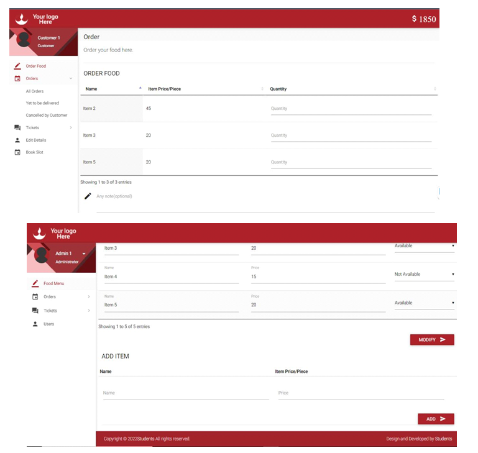Screen dimensions: 478x453
Task: Click the Any note(optional) field
Action: [x=265, y=201]
